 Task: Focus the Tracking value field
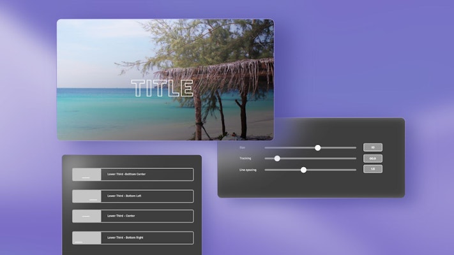pyautogui.click(x=372, y=158)
